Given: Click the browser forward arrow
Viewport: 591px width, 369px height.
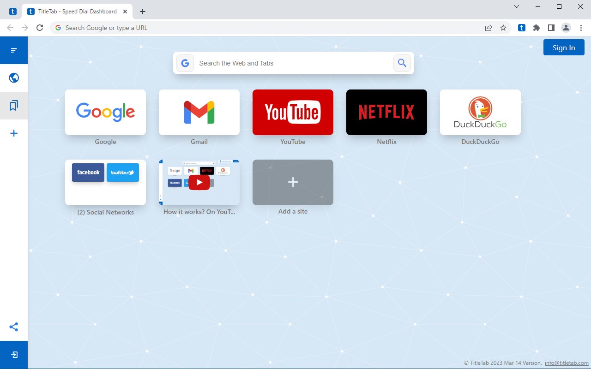Looking at the screenshot, I should (25, 28).
